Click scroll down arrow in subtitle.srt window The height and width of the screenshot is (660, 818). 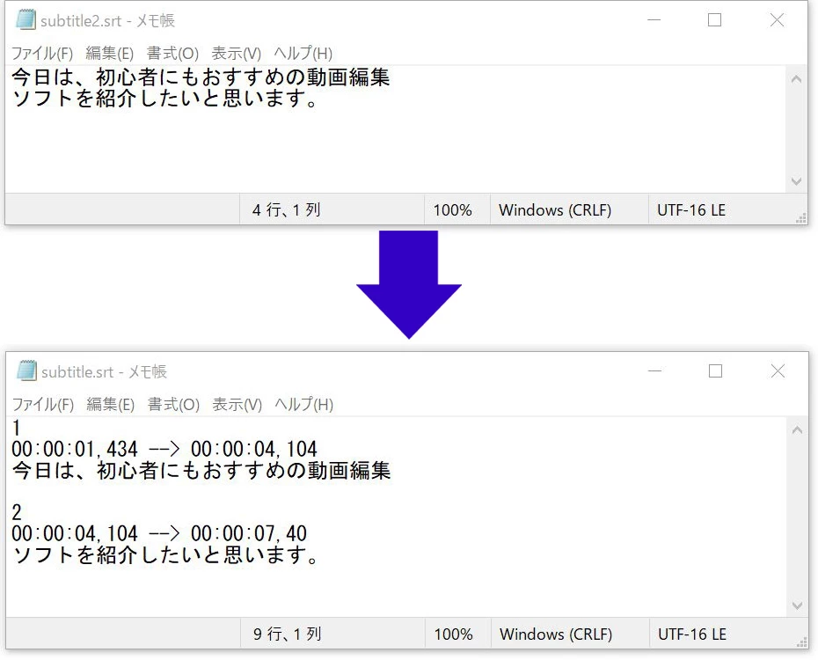(x=797, y=605)
